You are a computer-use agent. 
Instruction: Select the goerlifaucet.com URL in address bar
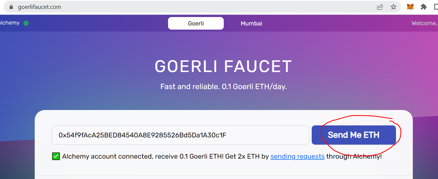point(39,7)
